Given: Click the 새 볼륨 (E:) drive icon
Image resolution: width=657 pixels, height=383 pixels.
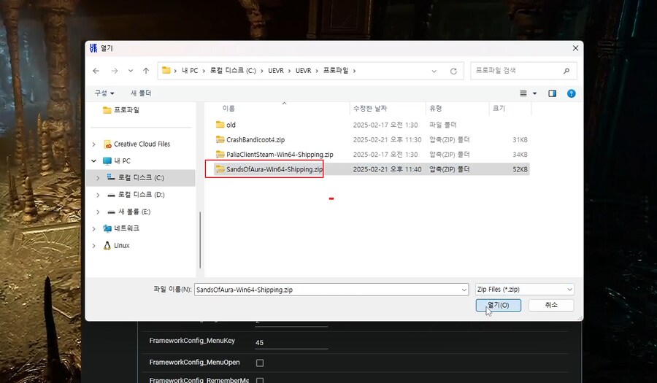Looking at the screenshot, I should pyautogui.click(x=111, y=212).
